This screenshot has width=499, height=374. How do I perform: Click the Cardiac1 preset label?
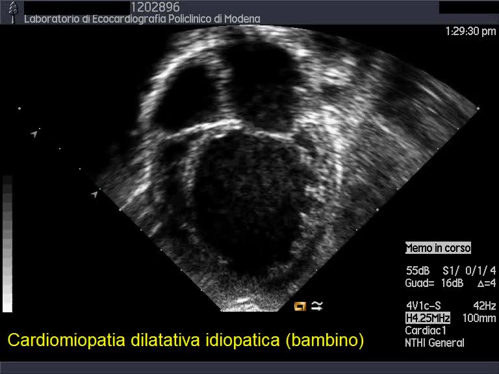426,330
